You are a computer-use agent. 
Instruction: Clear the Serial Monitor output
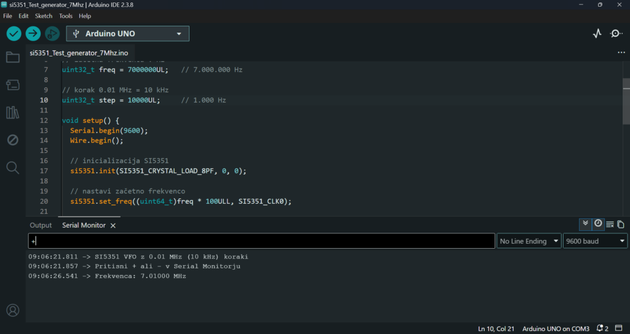coord(610,225)
